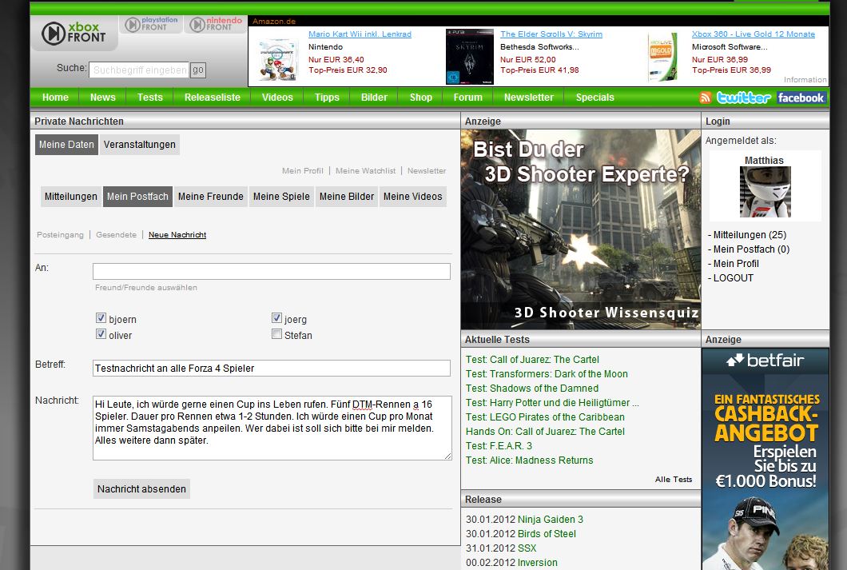The height and width of the screenshot is (570, 847).
Task: Open the Facebook logo link
Action: pos(801,98)
